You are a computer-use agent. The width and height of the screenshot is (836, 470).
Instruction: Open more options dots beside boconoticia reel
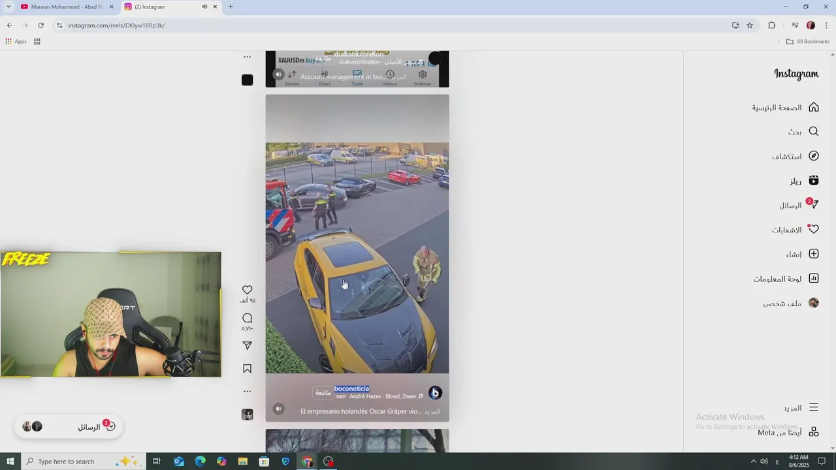[247, 392]
